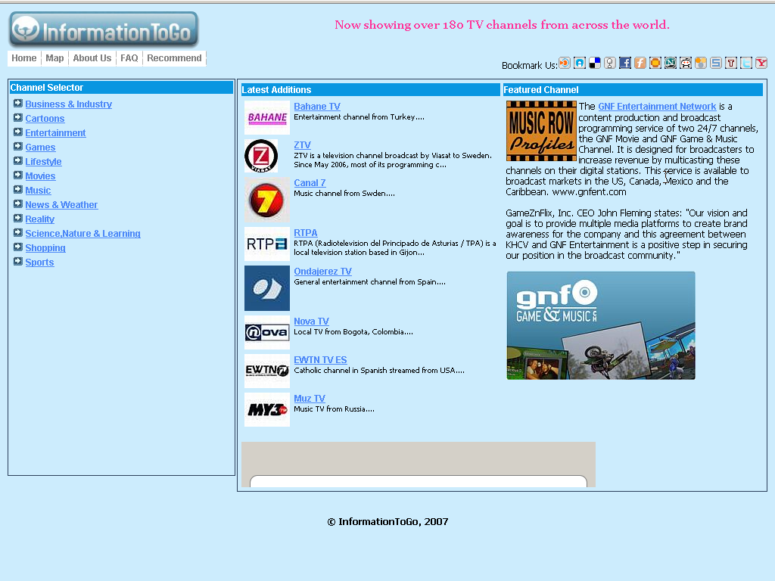The width and height of the screenshot is (775, 581).
Task: Click the InformationToGo logo
Action: [104, 30]
